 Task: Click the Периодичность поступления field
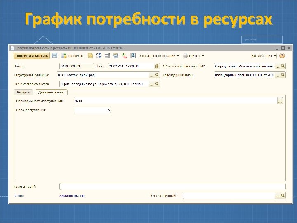pos(176,101)
